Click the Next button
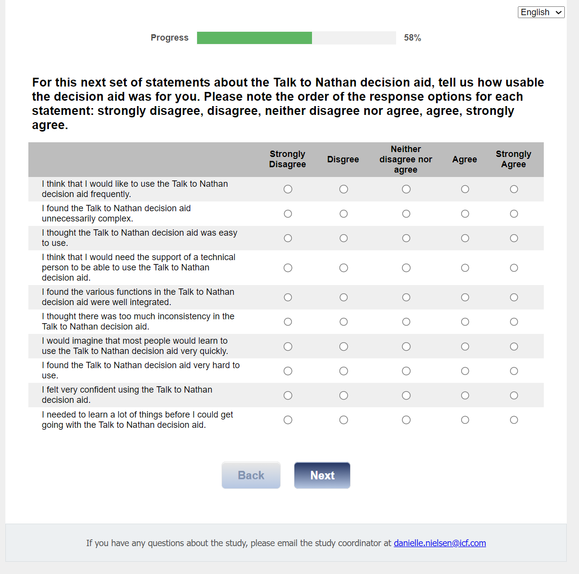 coord(322,475)
